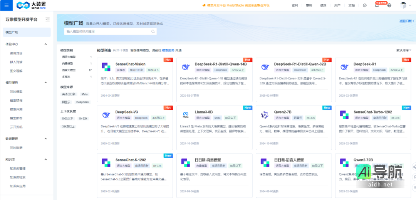
Task: Click the 日日新-向量模型 card logo
Action: (x=185, y=163)
